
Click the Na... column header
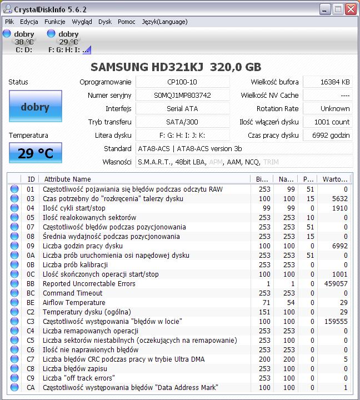tap(286, 179)
